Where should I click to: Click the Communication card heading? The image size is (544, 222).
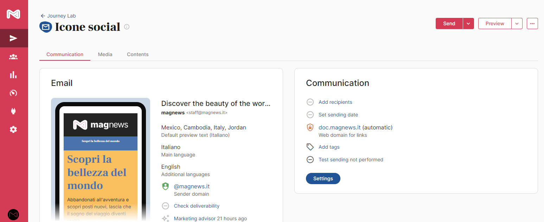[338, 83]
